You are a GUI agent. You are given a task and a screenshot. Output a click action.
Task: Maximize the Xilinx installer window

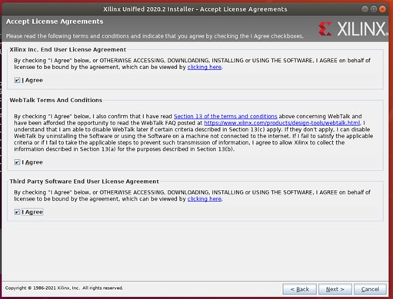[x=374, y=9]
